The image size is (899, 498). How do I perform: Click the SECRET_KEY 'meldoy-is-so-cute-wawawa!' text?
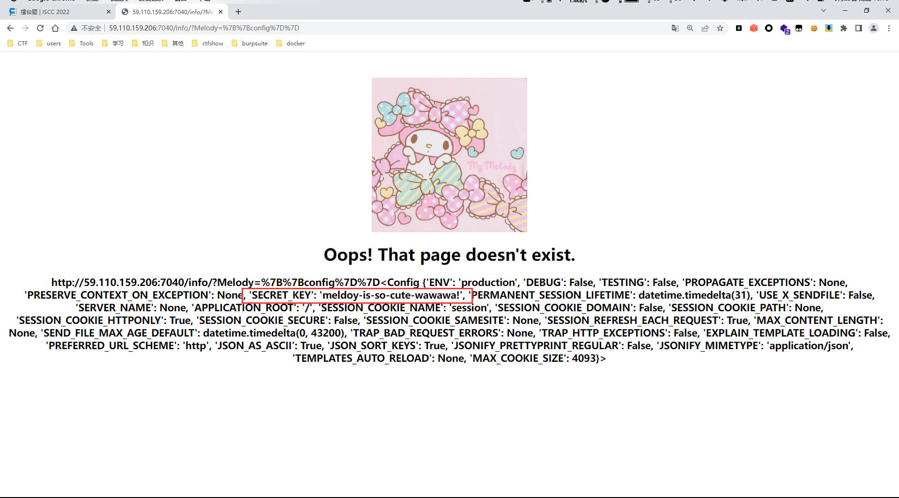tap(357, 295)
